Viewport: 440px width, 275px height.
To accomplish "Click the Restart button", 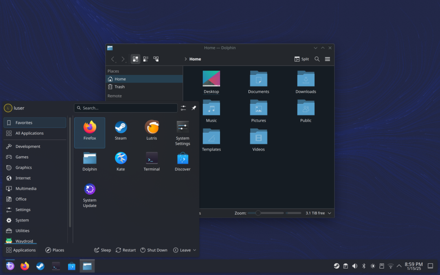I will pyautogui.click(x=126, y=250).
